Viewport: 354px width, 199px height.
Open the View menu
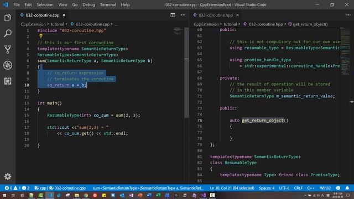pos(63,5)
